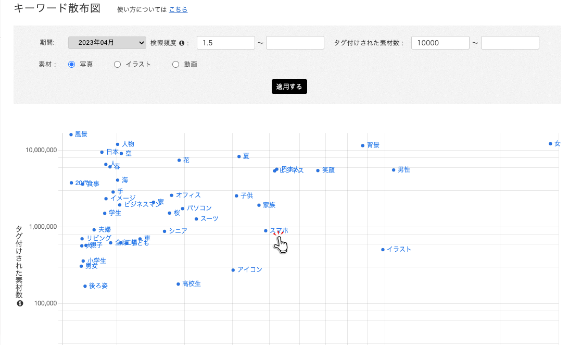
Task: Select the 写真 radio button
Action: coord(72,65)
